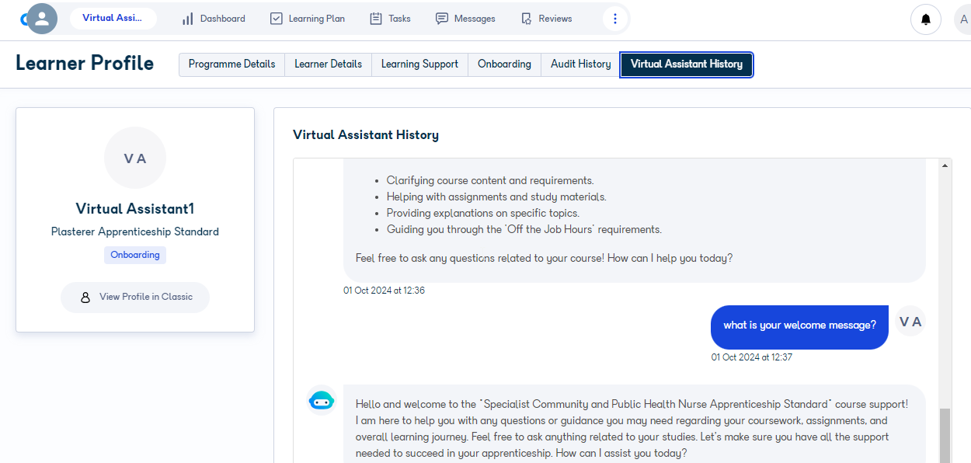Viewport: 971px width, 463px height.
Task: Click Plasterer Apprenticeship Standard text
Action: tap(135, 231)
